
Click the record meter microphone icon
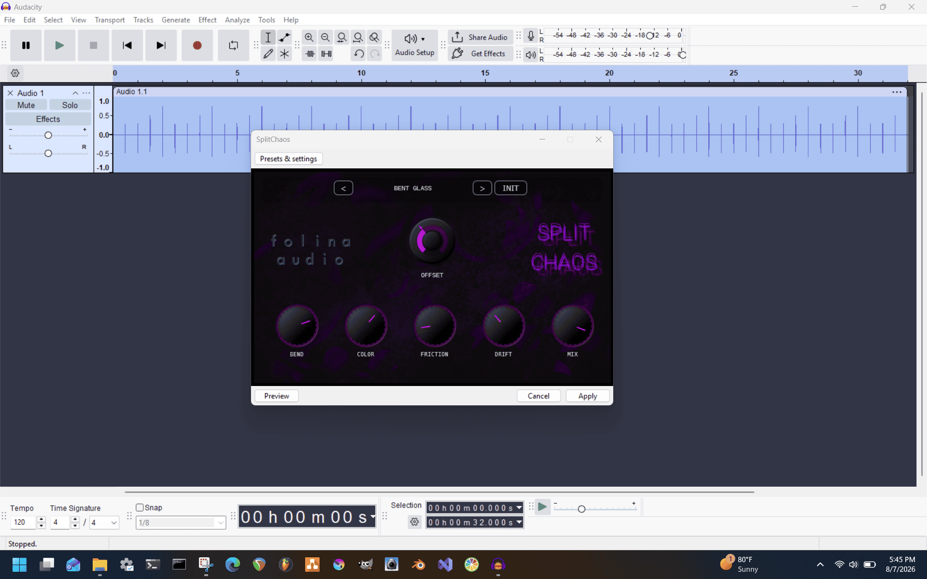pyautogui.click(x=531, y=36)
